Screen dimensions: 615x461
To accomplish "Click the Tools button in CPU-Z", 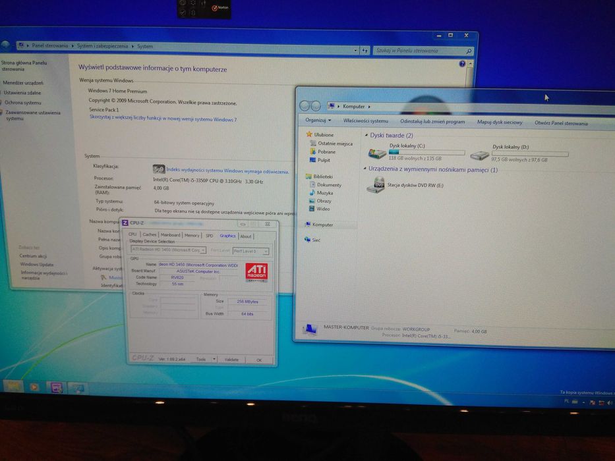I will [201, 359].
